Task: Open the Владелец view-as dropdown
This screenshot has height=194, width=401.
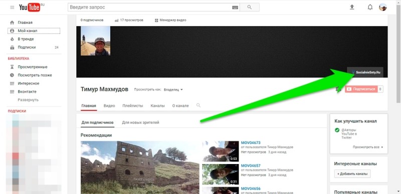Action: pos(173,89)
